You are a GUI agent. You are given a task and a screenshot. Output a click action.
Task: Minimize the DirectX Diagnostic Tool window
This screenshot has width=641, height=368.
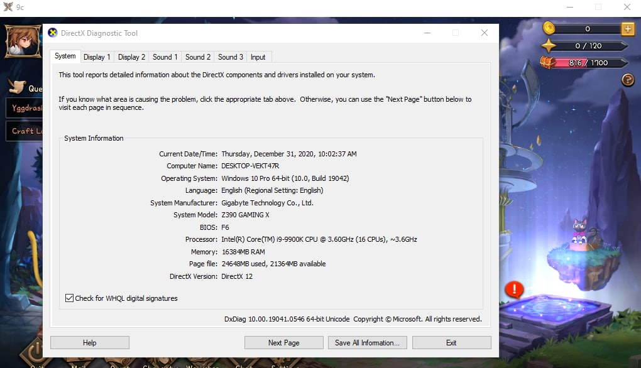point(427,33)
